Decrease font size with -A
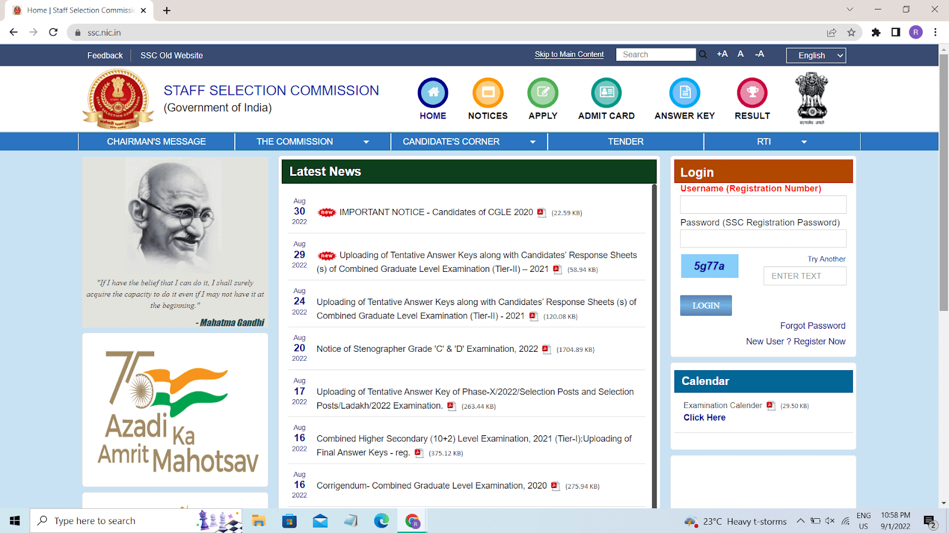 coord(759,54)
